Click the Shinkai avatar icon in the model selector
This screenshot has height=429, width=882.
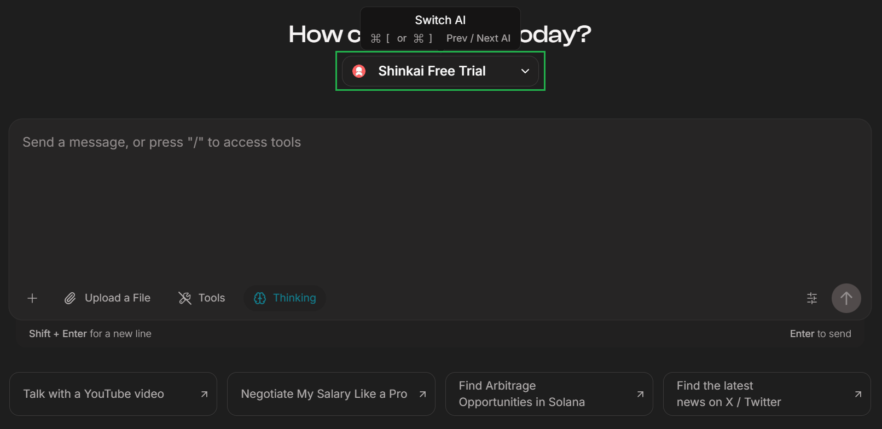(359, 71)
